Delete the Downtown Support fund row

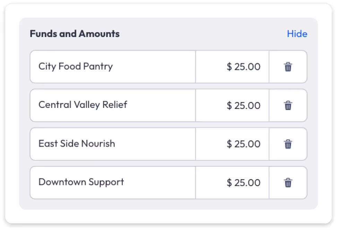[288, 183]
